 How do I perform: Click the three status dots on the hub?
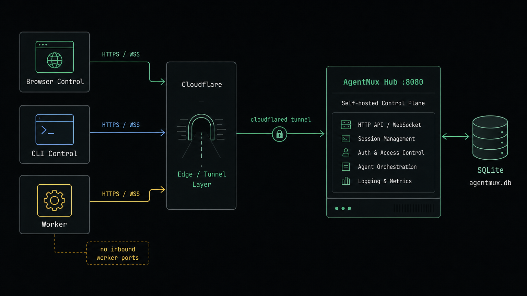(343, 208)
